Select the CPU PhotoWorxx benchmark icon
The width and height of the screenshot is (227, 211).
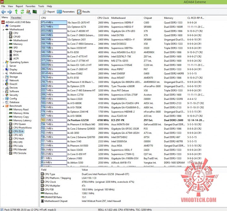pos(11,128)
